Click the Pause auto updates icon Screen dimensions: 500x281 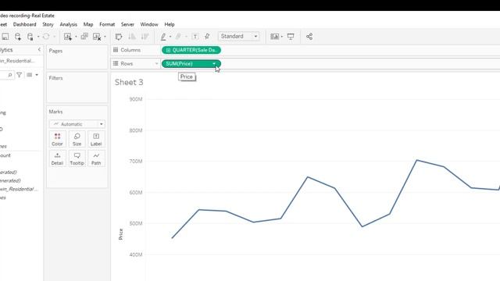coord(30,37)
